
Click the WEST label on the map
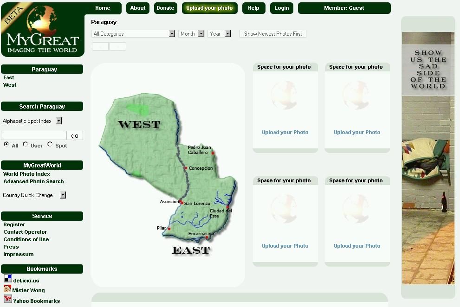tap(139, 125)
